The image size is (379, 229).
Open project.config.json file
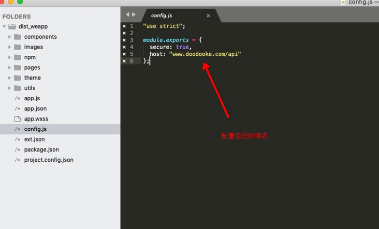49,160
